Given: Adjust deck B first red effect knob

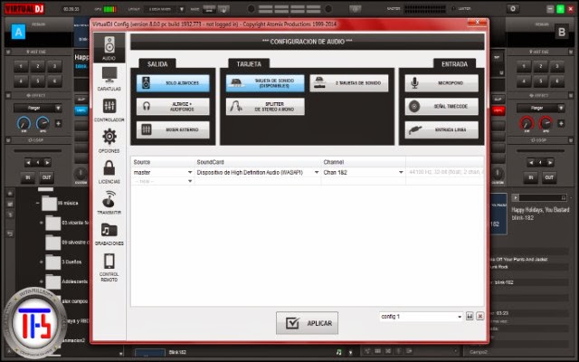Looking at the screenshot, I should [527, 123].
